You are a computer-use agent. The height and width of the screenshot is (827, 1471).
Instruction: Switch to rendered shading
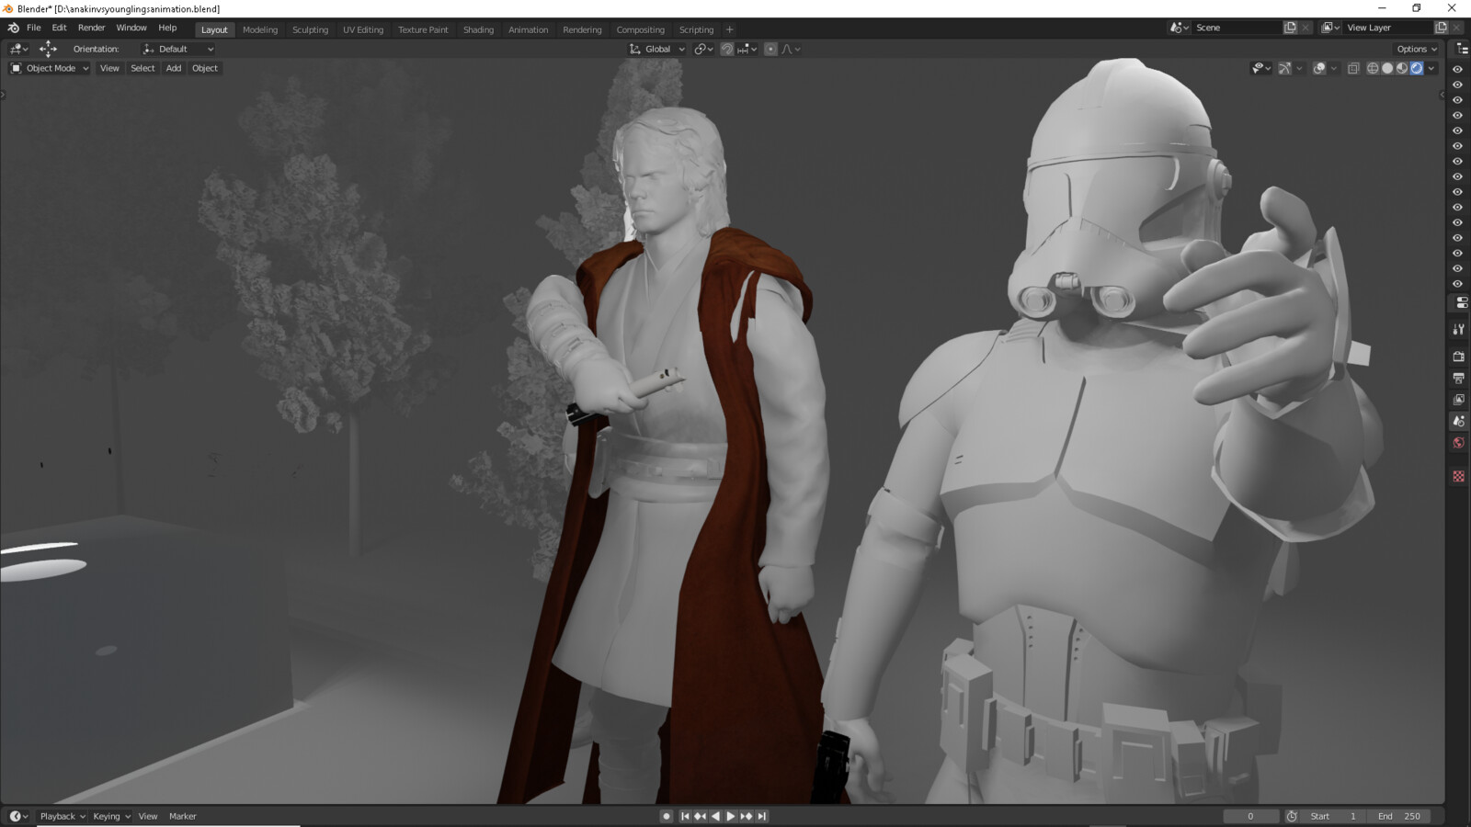point(1417,68)
